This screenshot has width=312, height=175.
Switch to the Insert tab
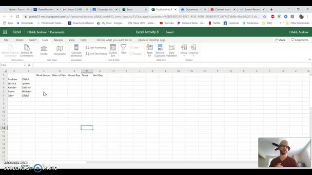pos(33,40)
